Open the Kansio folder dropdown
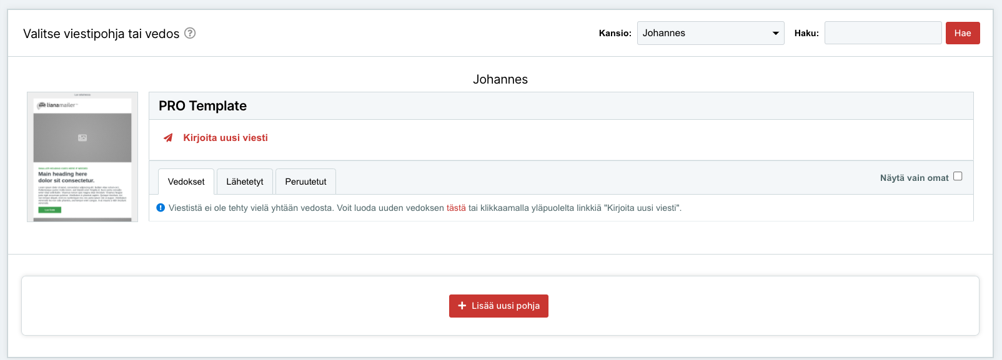Image resolution: width=1002 pixels, height=360 pixels. [710, 33]
